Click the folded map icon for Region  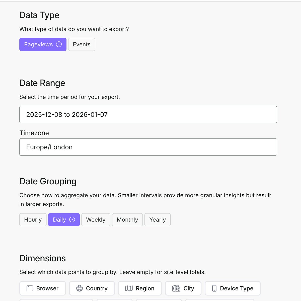click(129, 288)
